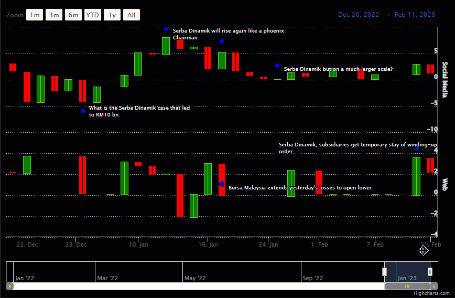
Task: Click 'temporary stay of winding-up order' headline
Action: [x=358, y=148]
